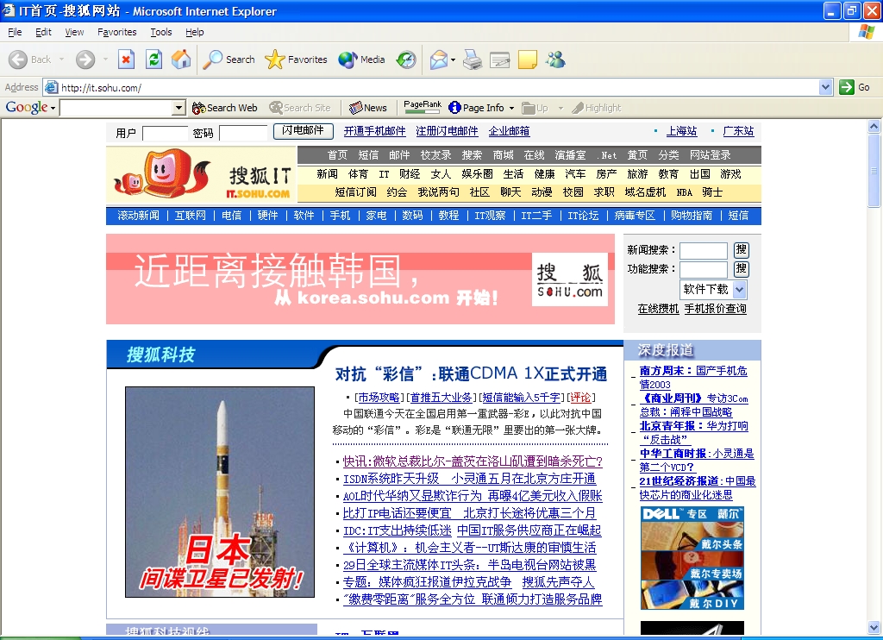
Task: Click the Forward navigation arrow icon
Action: [x=85, y=60]
